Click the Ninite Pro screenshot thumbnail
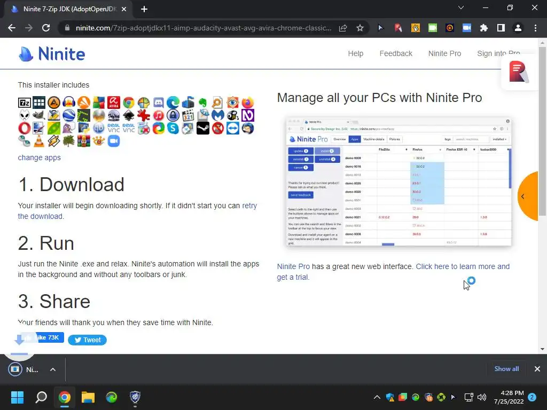Viewport: 547px width, 410px height. coord(398,182)
